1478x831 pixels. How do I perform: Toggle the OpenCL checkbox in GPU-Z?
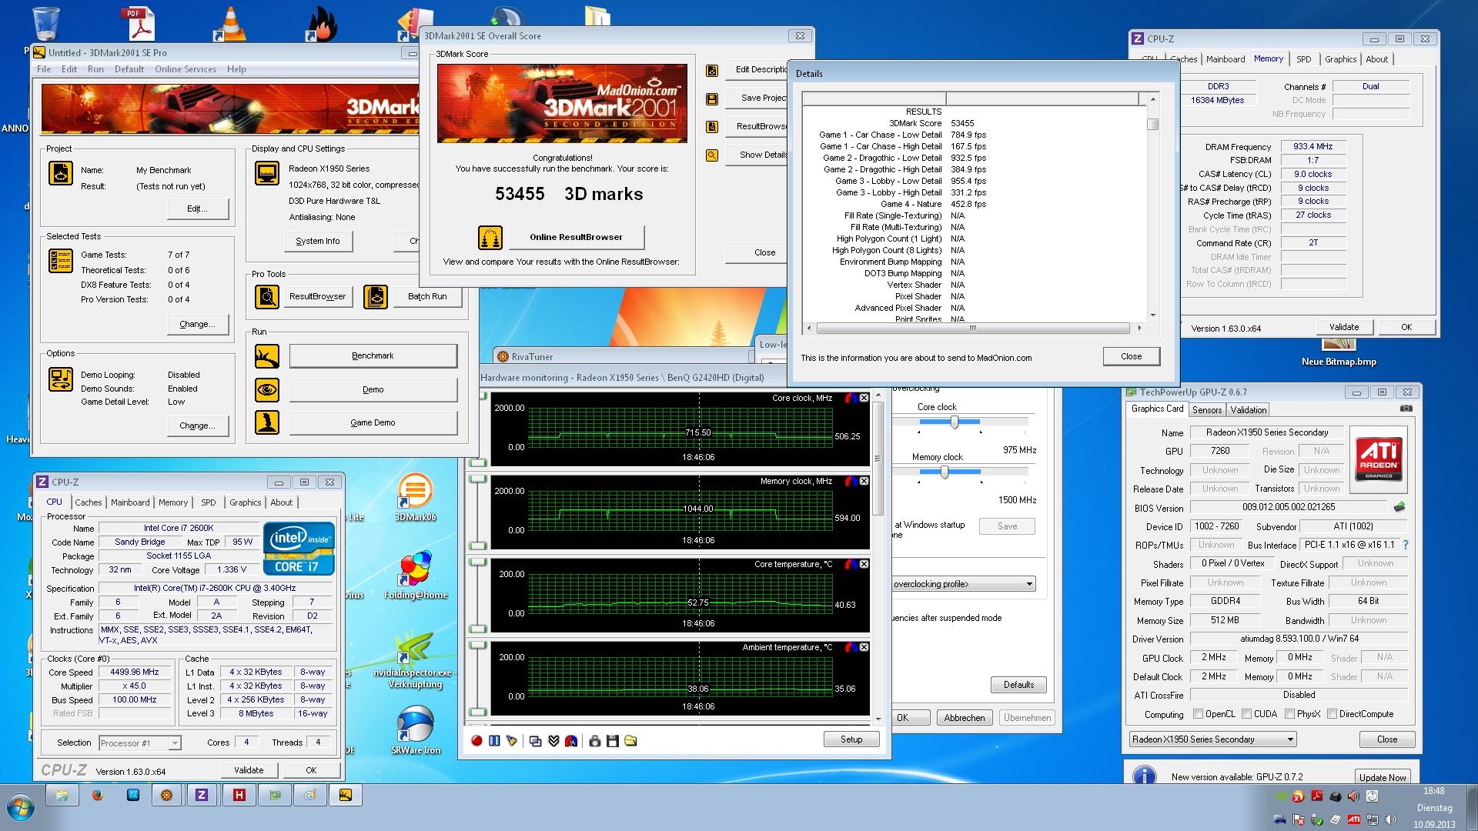point(1197,714)
